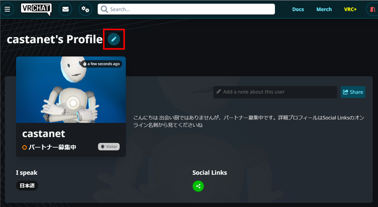Open the messages envelope icon
The width and height of the screenshot is (378, 207).
click(x=65, y=9)
